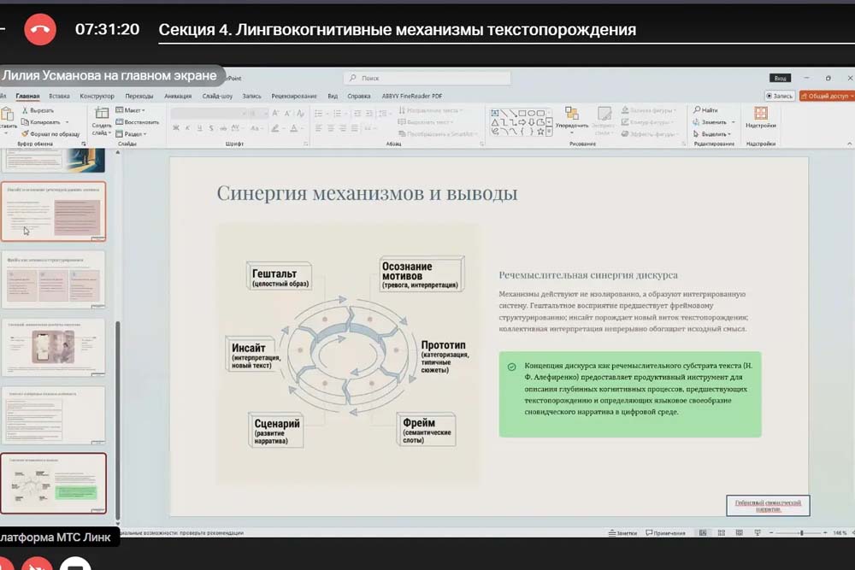Click the Find (Найти) magnifier command
The width and height of the screenshot is (855, 570).
[x=705, y=110]
